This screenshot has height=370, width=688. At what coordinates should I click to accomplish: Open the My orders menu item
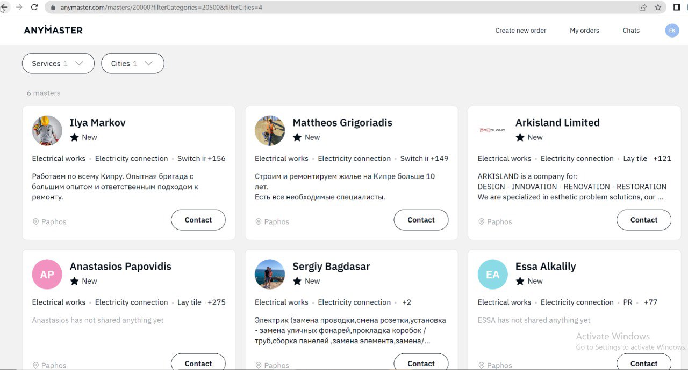pos(584,31)
